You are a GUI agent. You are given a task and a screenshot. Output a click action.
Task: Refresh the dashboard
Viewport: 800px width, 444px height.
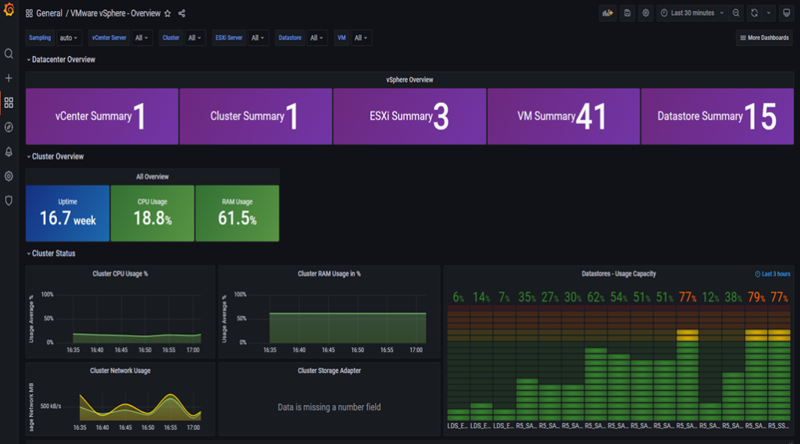(754, 13)
